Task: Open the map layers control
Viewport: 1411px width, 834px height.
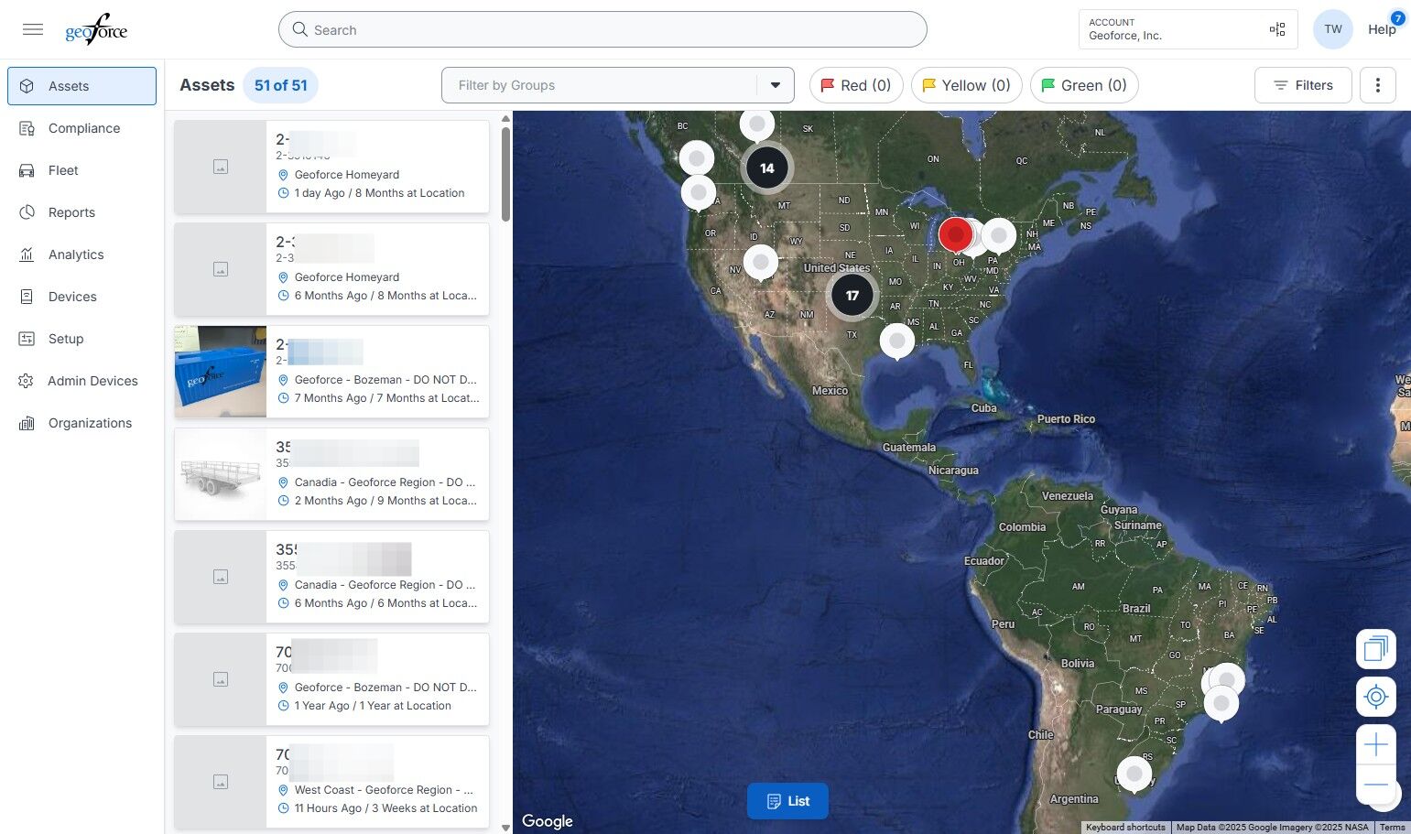Action: (x=1375, y=649)
